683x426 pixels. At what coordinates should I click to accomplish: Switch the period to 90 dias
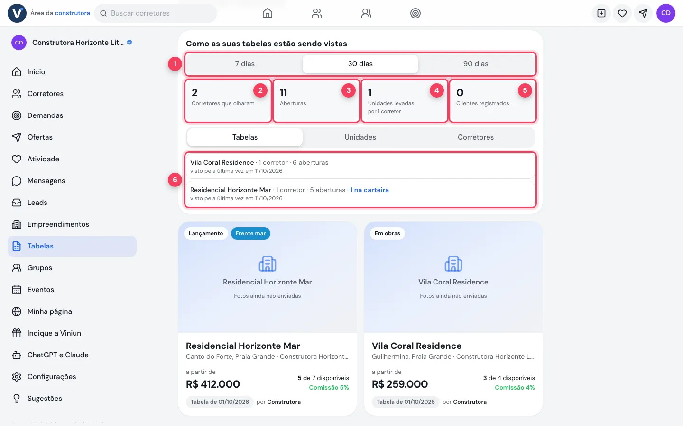(476, 64)
